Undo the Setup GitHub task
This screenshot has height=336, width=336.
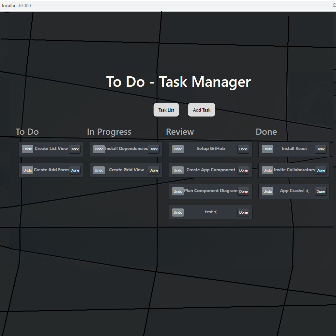click(x=178, y=149)
